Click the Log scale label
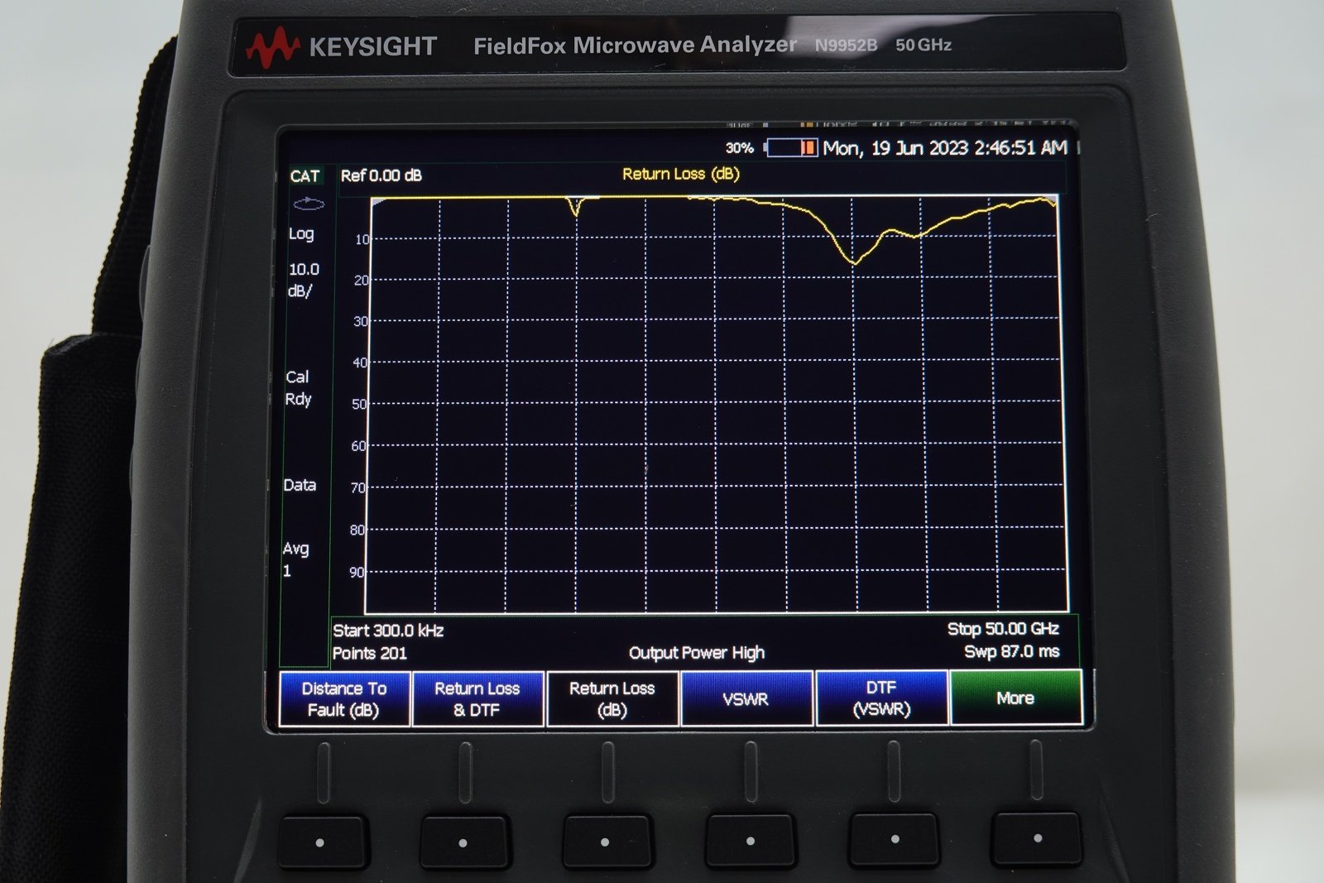Image resolution: width=1324 pixels, height=883 pixels. click(301, 234)
